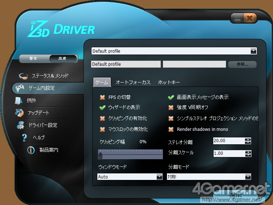273x205 pixels.
Task: Open 例外 sidebar page
Action: point(31,101)
